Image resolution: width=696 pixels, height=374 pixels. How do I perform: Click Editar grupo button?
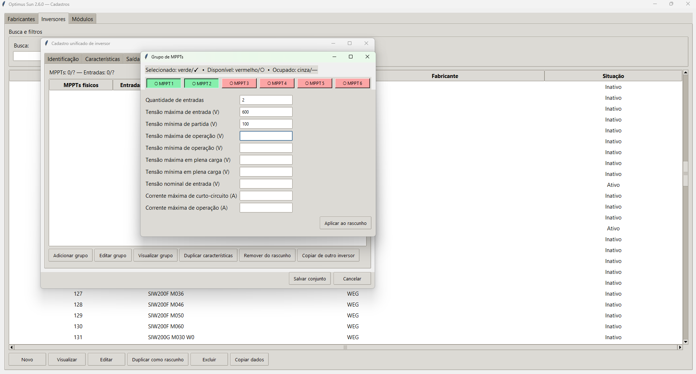coord(113,255)
